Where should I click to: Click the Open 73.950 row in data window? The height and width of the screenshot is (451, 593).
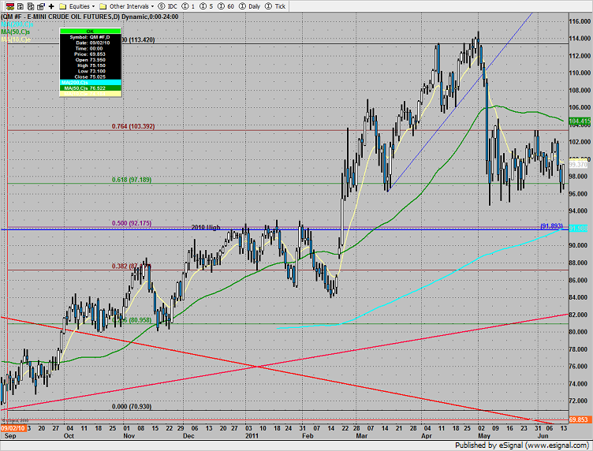(91, 60)
